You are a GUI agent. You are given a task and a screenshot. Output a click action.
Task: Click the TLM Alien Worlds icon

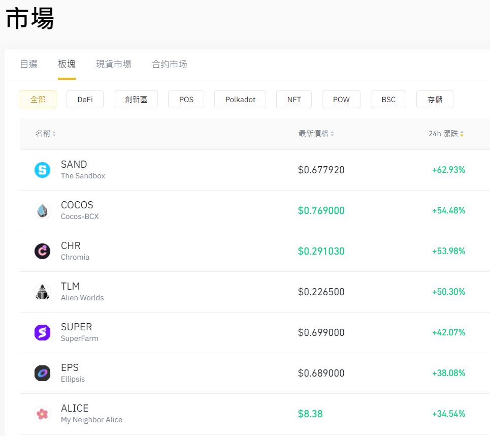(42, 292)
